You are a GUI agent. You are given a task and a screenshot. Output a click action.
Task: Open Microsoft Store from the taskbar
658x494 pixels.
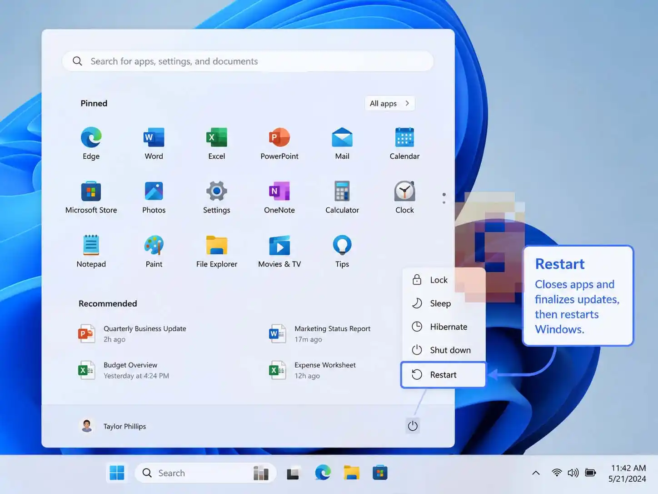[380, 473]
